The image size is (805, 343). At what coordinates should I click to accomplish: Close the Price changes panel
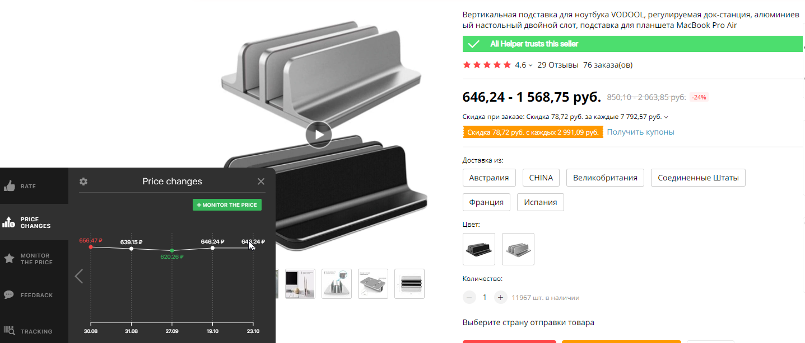pos(261,182)
